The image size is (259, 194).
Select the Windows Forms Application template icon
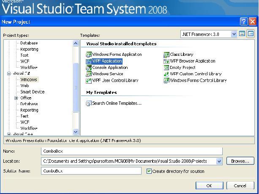(89, 55)
